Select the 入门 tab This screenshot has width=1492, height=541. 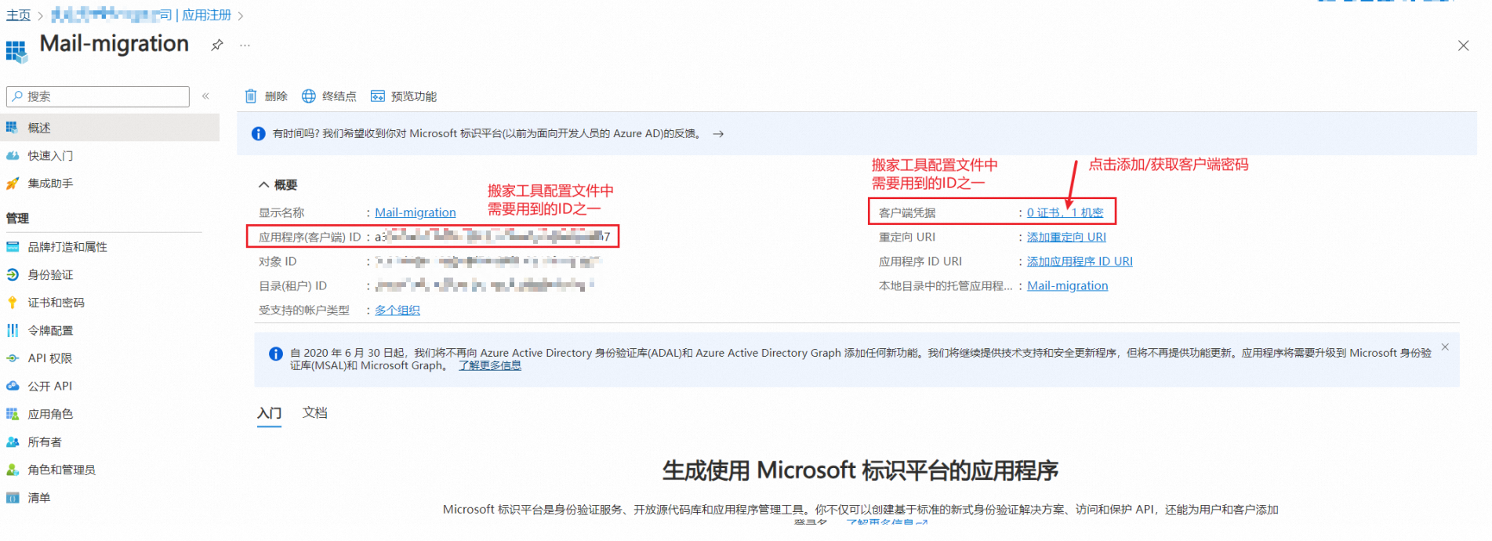[x=269, y=413]
